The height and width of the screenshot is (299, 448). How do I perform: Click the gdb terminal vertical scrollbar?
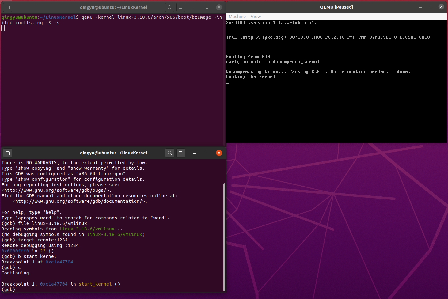point(224,237)
